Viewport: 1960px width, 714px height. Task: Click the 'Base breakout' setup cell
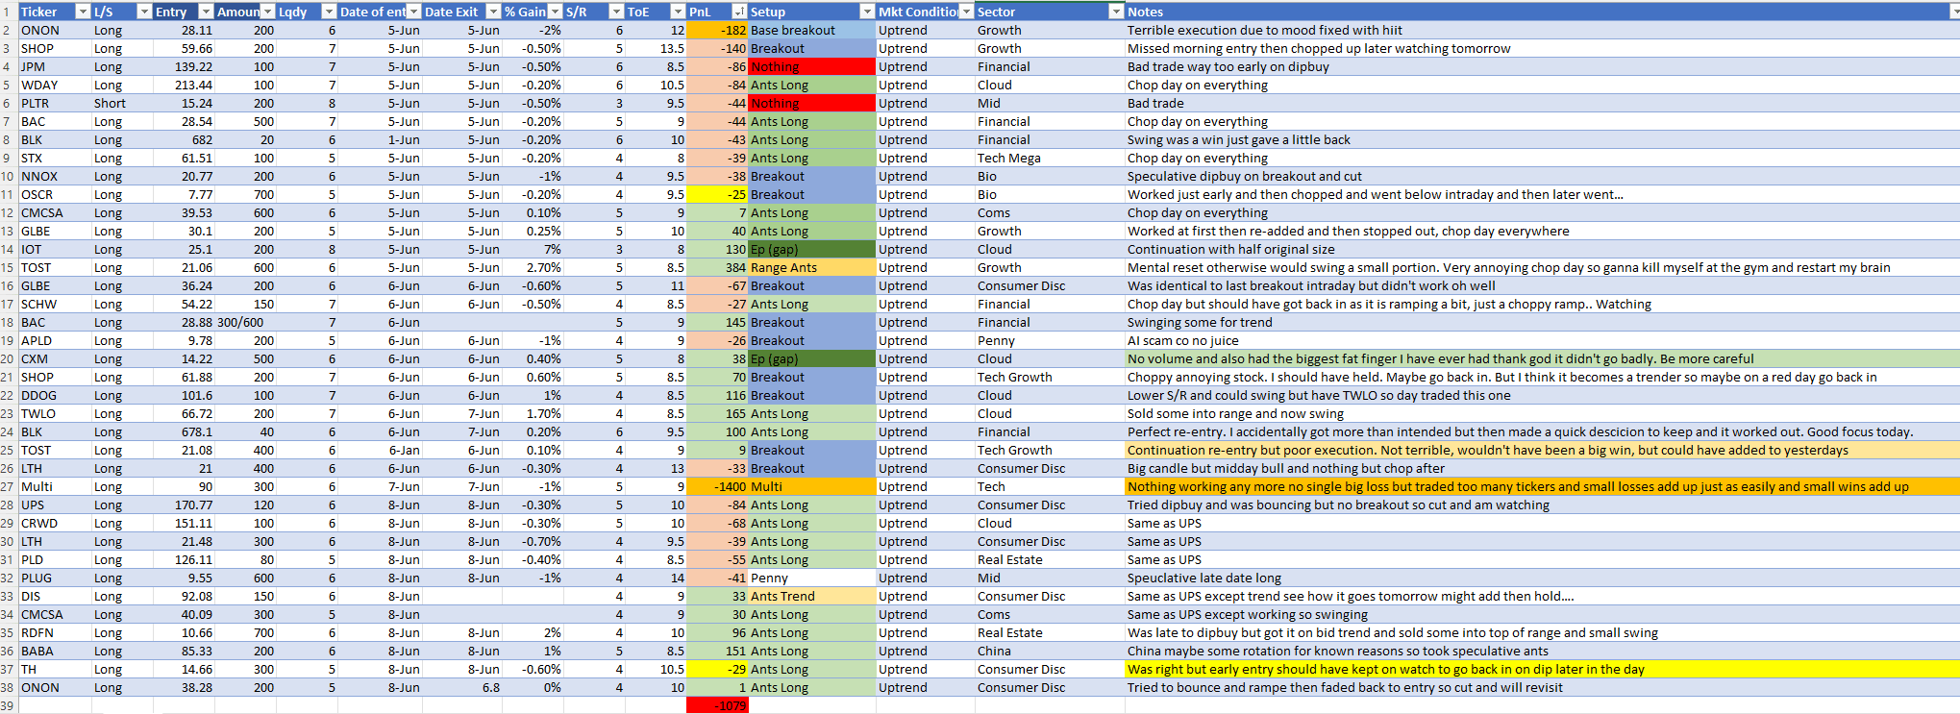812,30
